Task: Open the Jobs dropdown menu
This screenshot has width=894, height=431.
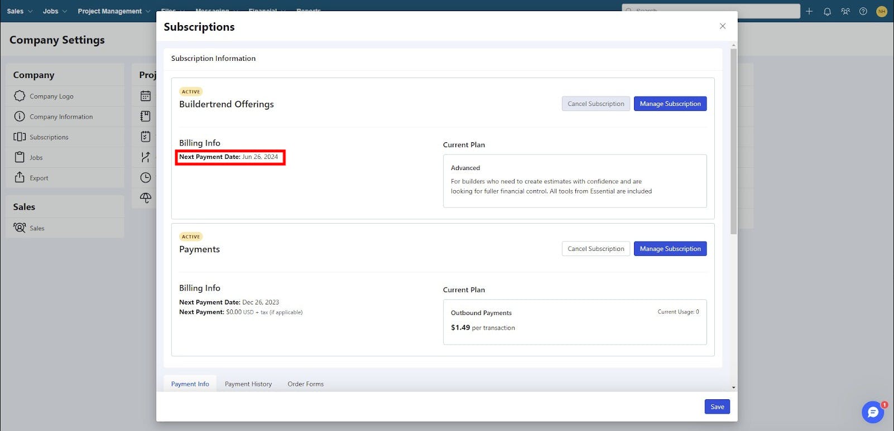Action: (x=50, y=11)
